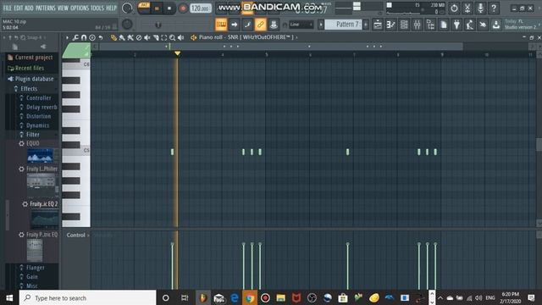Click piano roll wrench tools icon

click(75, 37)
